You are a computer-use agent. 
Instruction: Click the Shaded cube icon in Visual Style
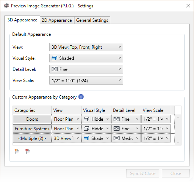point(54,58)
